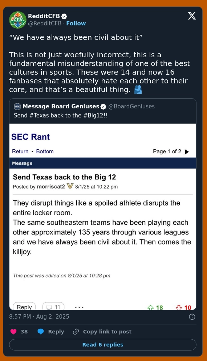The image size is (207, 361).
Task: Click the RedditCFB verified badge
Action: (x=64, y=16)
